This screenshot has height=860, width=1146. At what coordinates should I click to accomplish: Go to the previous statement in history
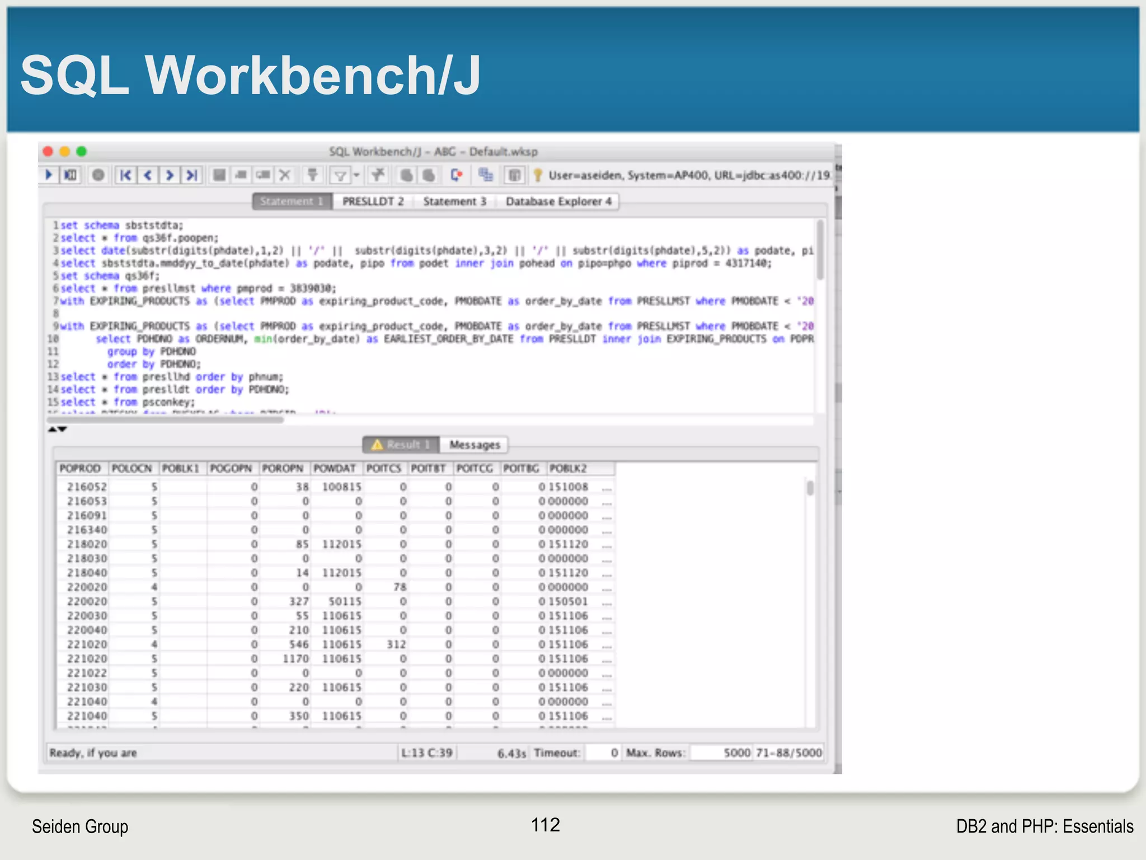(148, 175)
